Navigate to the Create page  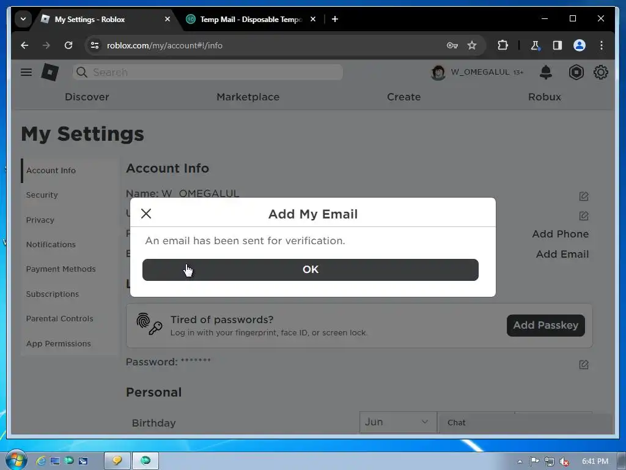(403, 97)
